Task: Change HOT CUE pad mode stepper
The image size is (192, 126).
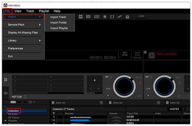Action: coord(25,97)
